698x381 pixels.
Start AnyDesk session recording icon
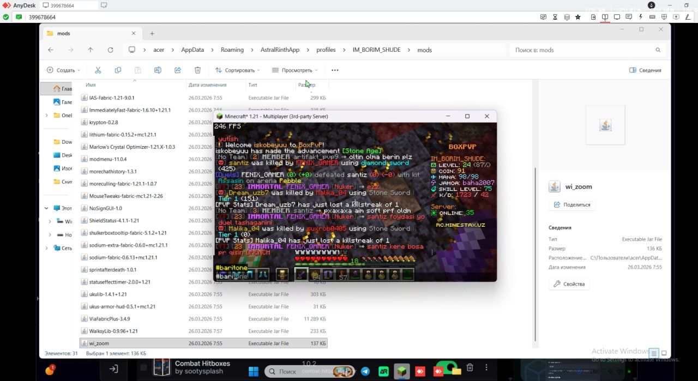[x=676, y=17]
